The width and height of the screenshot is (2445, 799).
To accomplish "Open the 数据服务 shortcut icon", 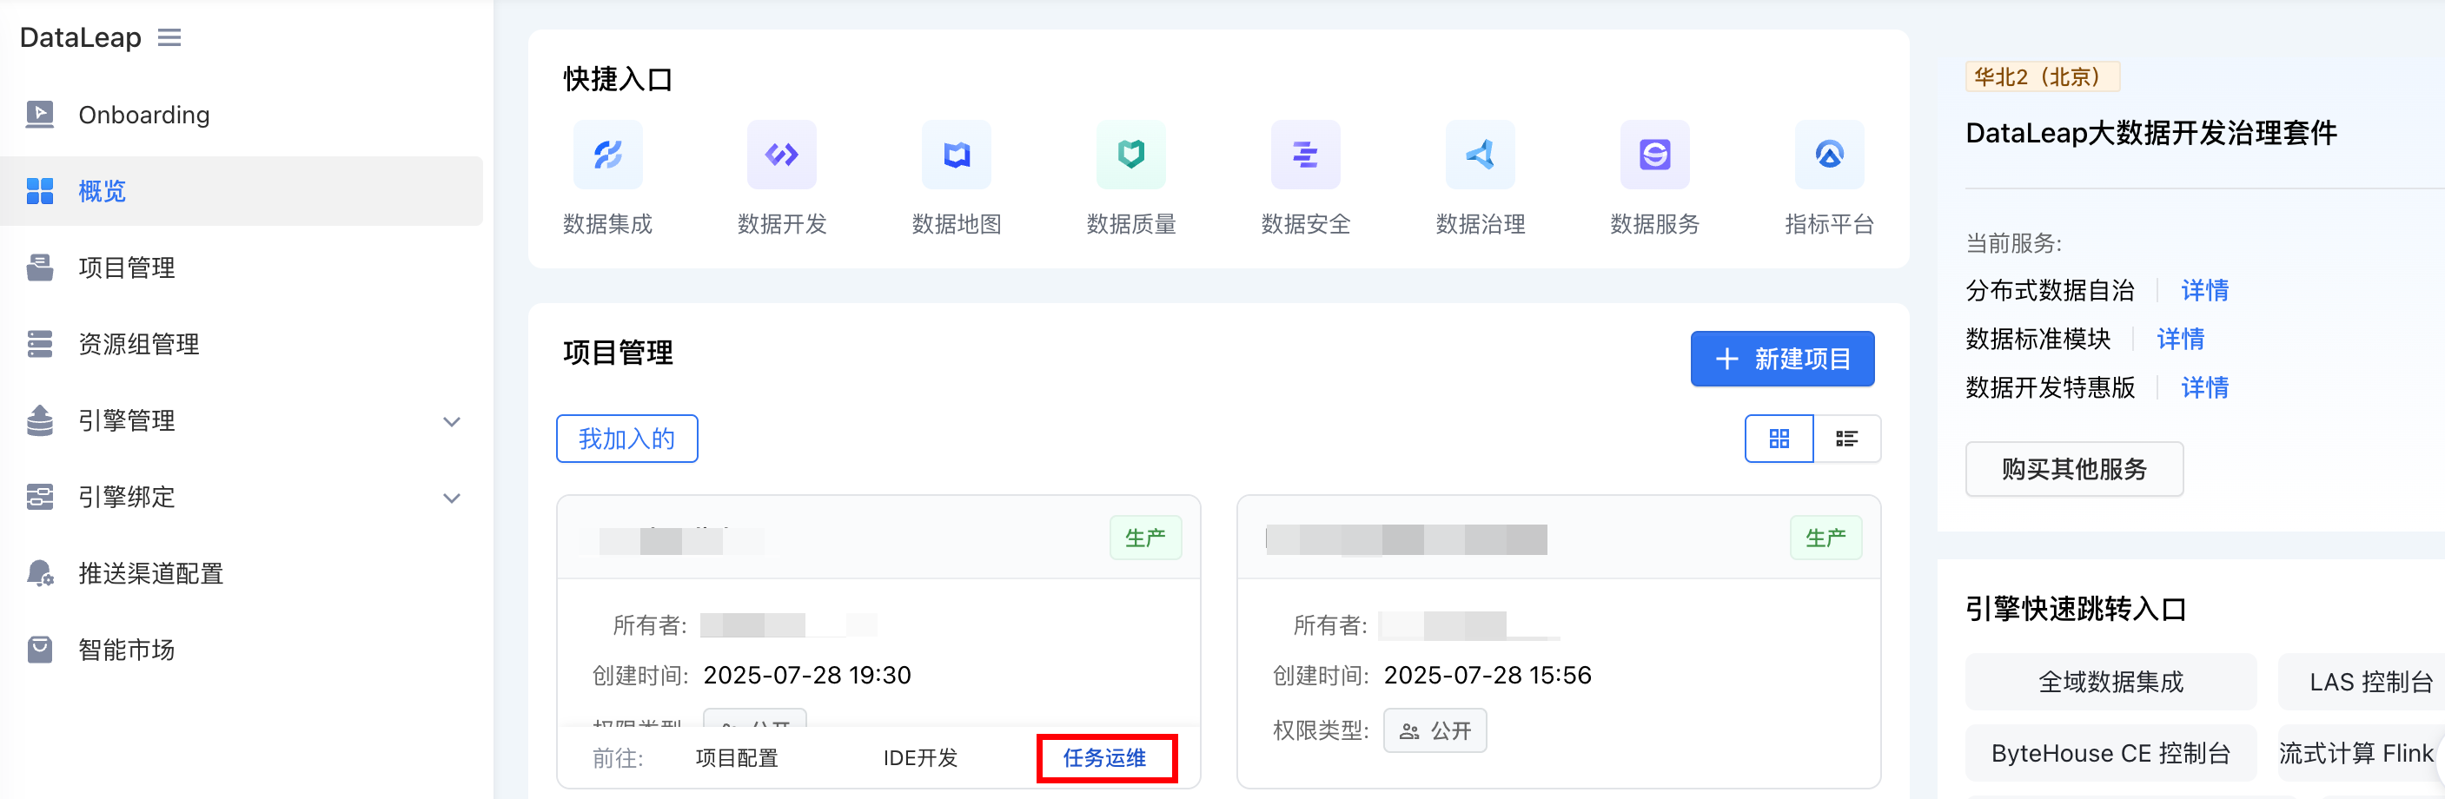I will 1655,155.
